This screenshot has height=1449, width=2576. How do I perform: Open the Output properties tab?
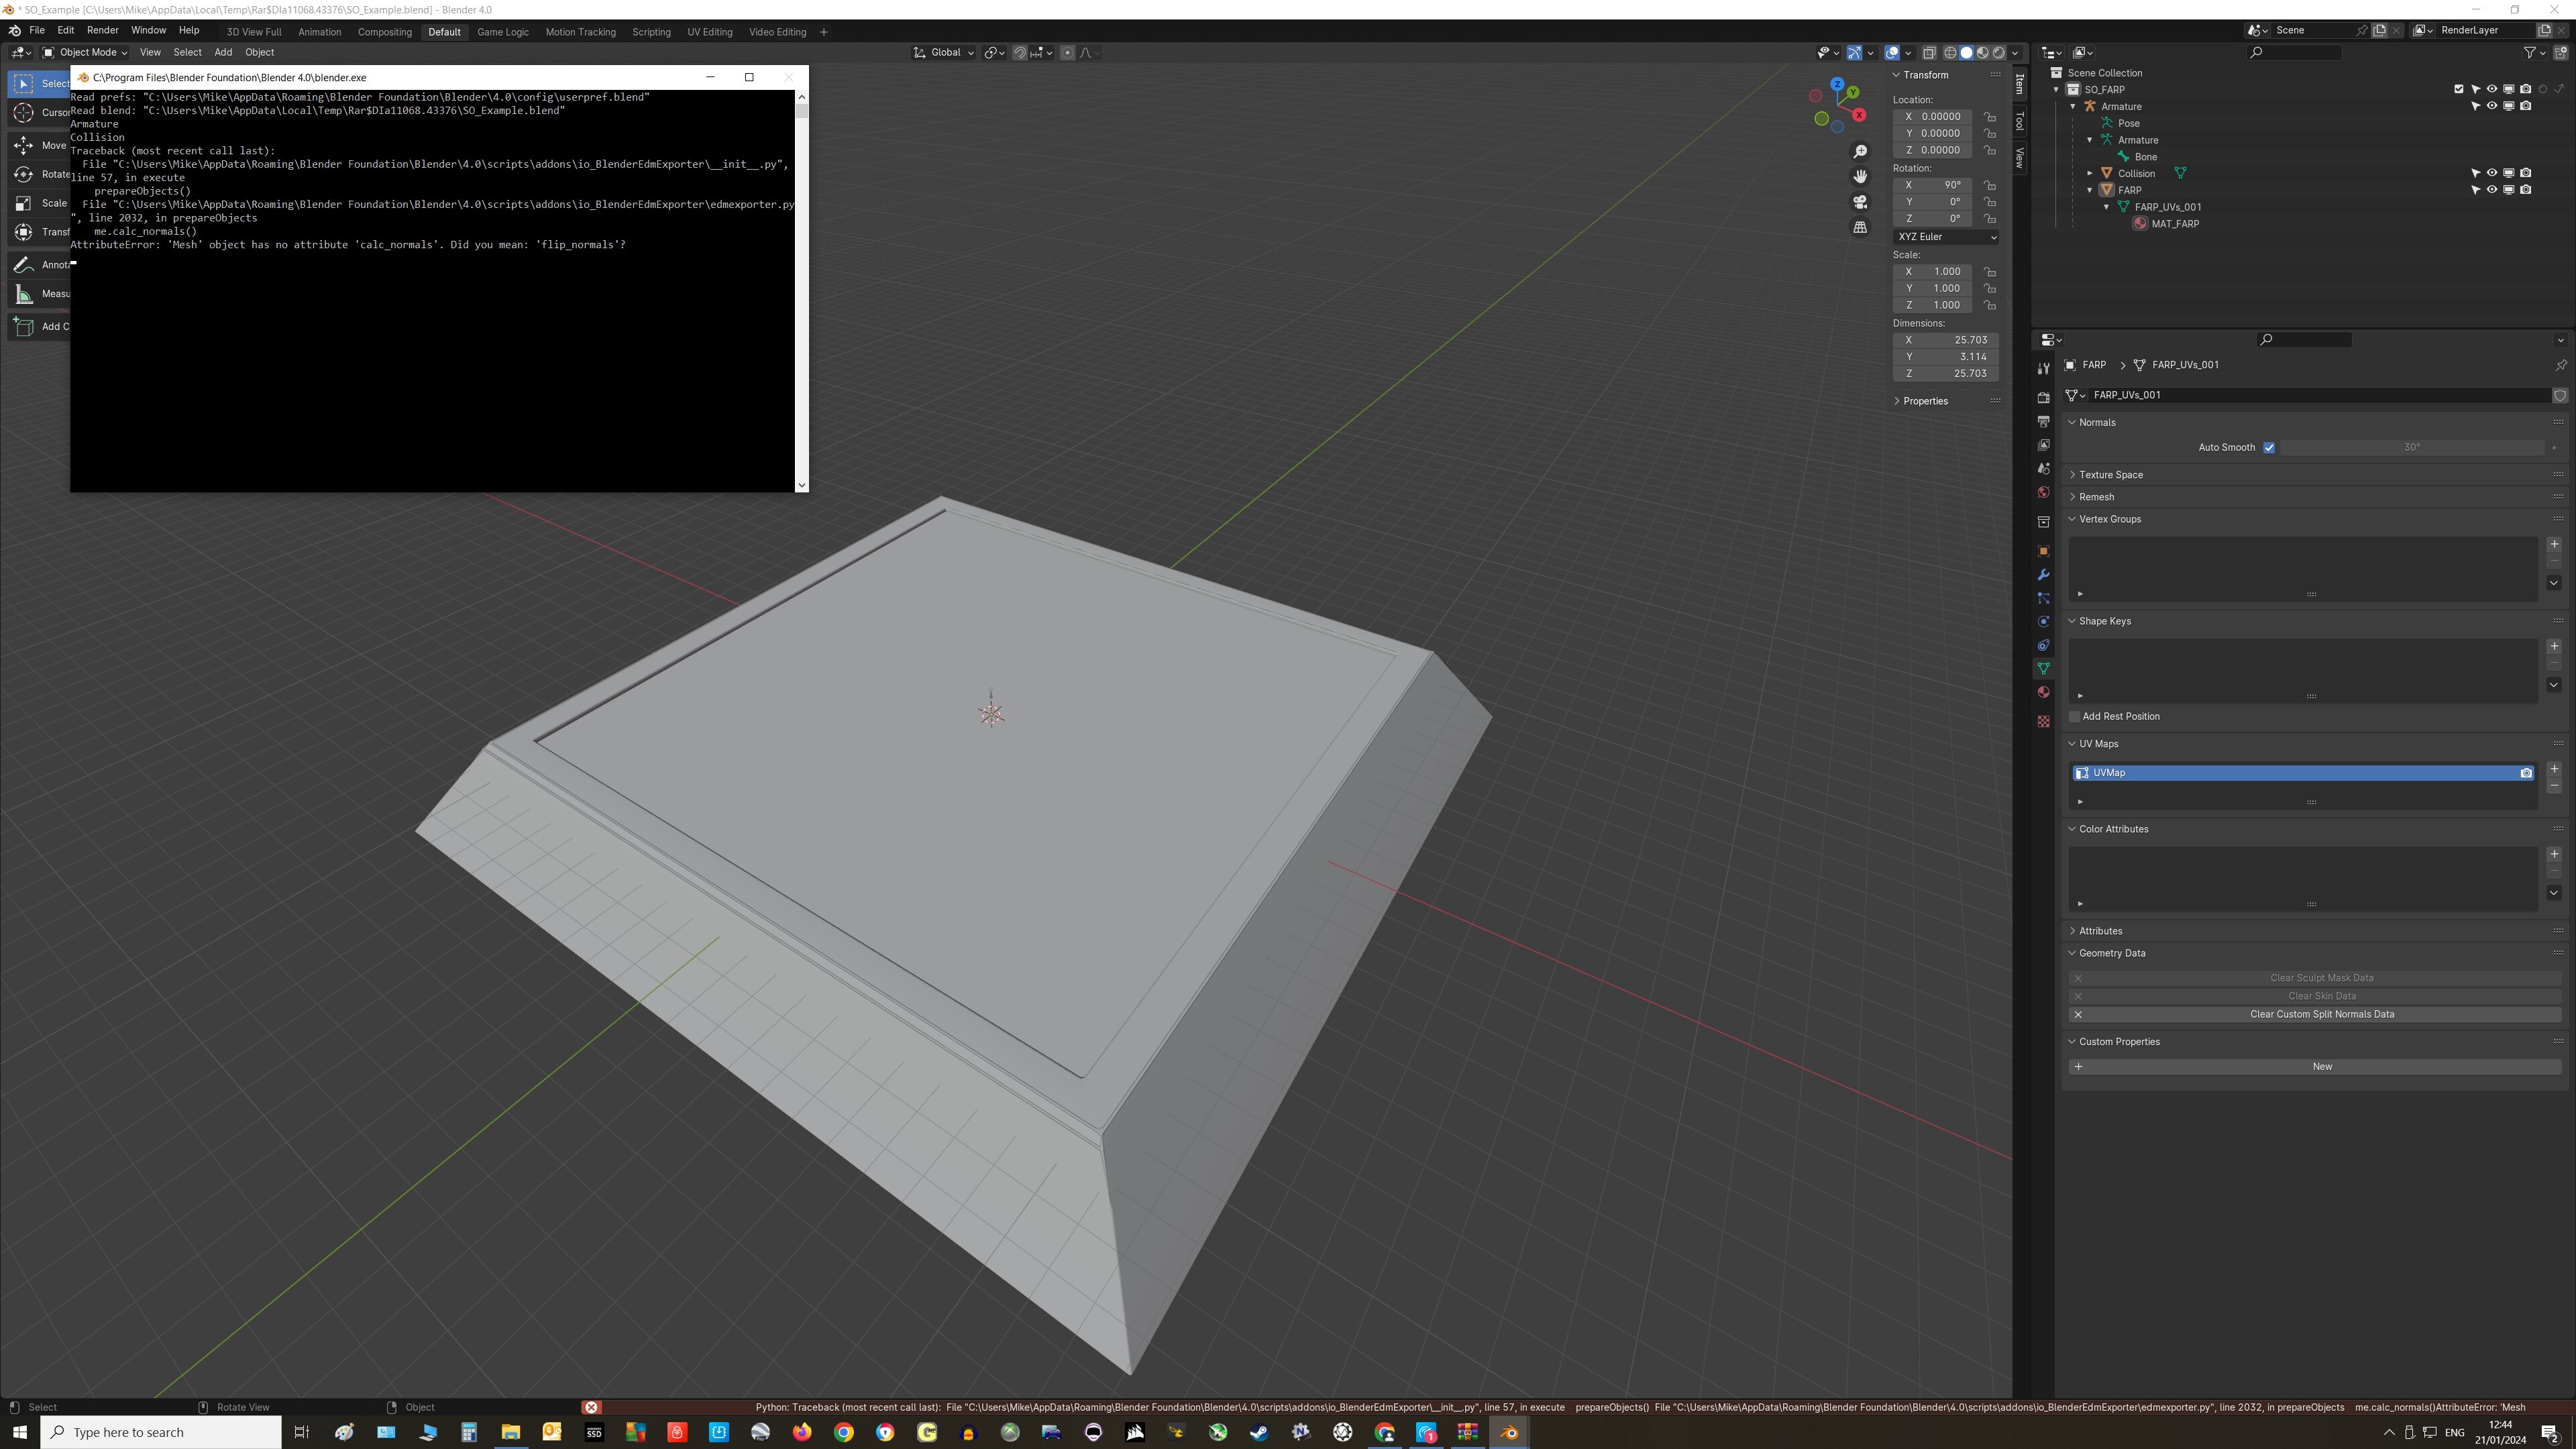[x=2043, y=422]
